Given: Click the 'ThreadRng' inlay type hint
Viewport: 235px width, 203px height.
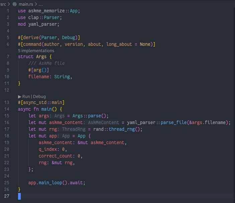Looking at the screenshot, I should [74, 129].
